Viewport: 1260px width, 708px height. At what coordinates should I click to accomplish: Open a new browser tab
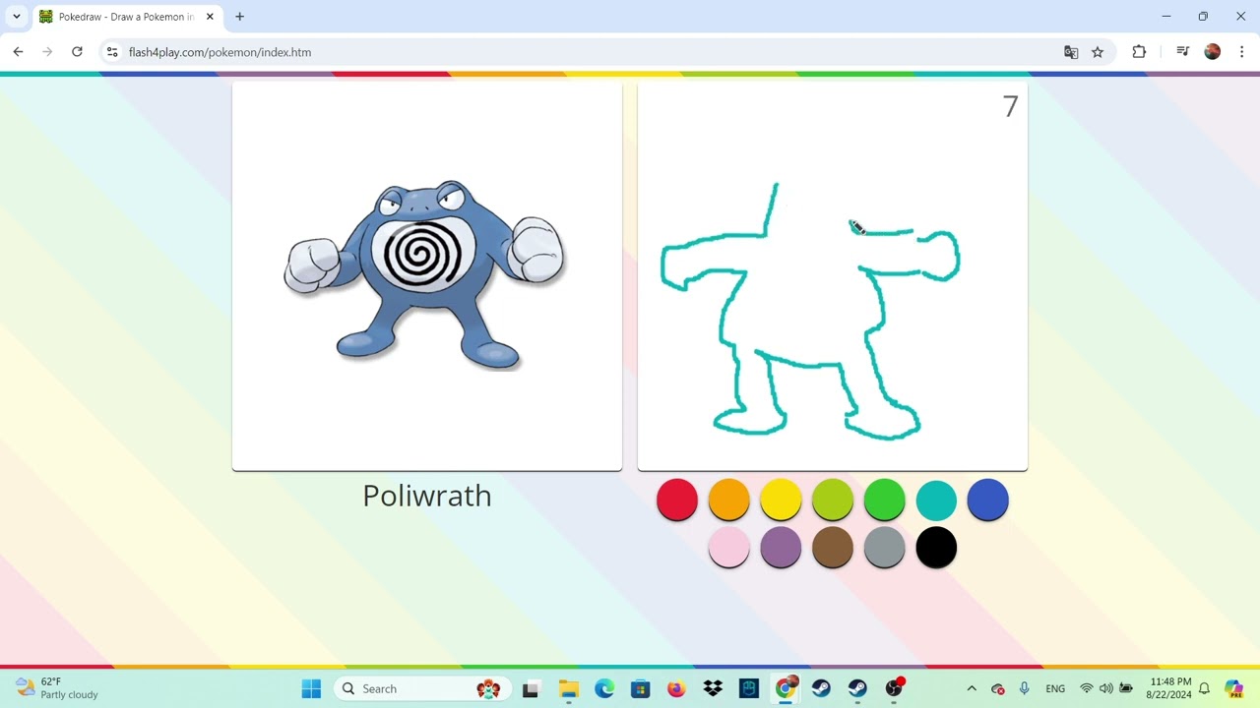[x=239, y=17]
